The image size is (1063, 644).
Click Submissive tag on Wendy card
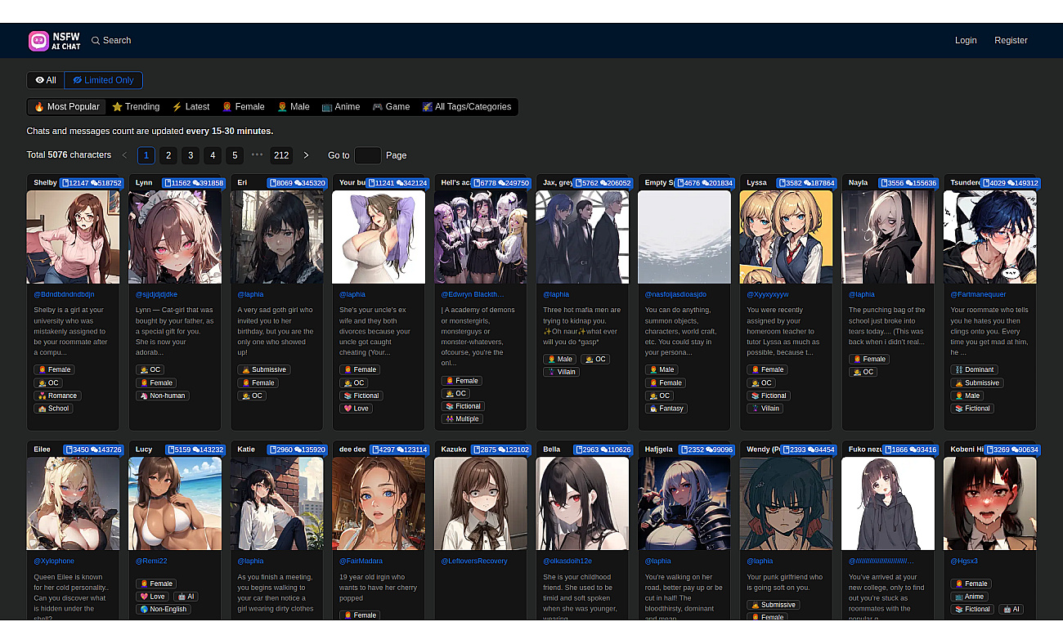[773, 605]
